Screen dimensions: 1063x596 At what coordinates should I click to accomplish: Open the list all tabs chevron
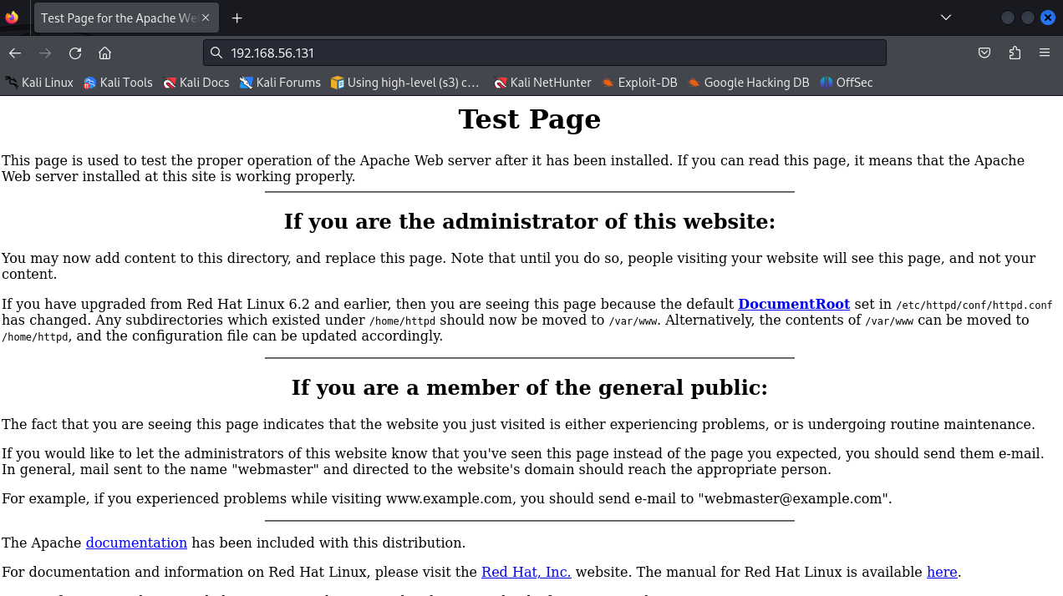[946, 18]
